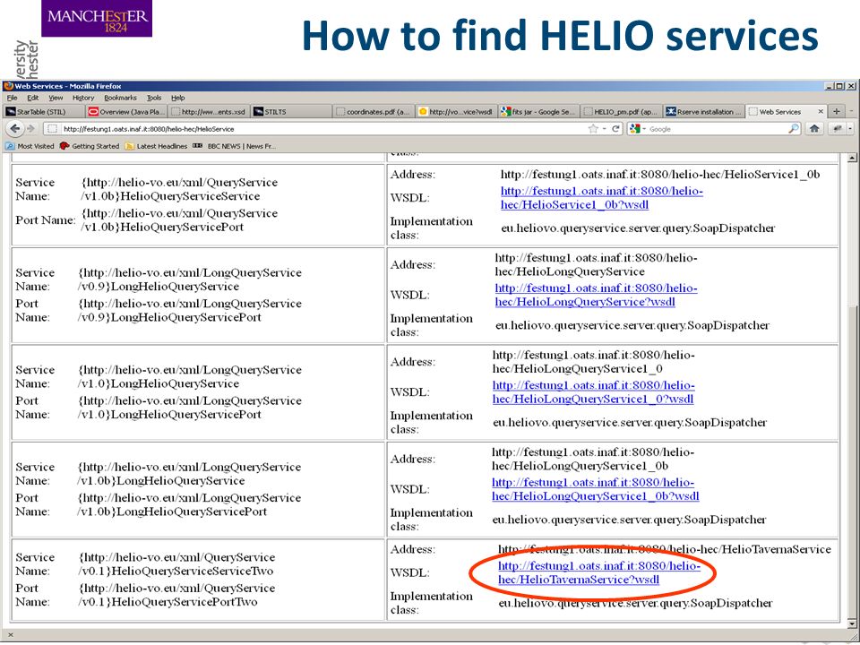The image size is (860, 645).
Task: Click text '/v1.0}LongHelioQueryServicePort'
Action: pyautogui.click(x=169, y=414)
